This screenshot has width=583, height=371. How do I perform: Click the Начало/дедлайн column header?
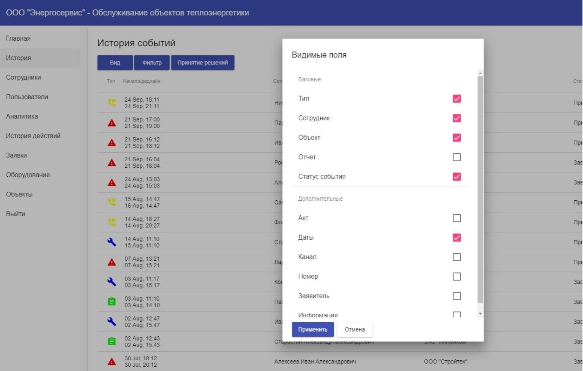coord(141,81)
